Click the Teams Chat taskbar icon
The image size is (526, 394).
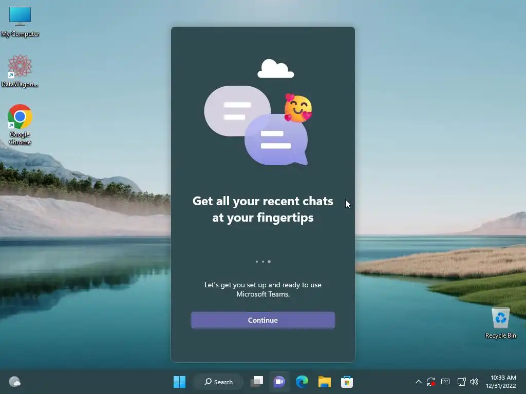(x=279, y=382)
